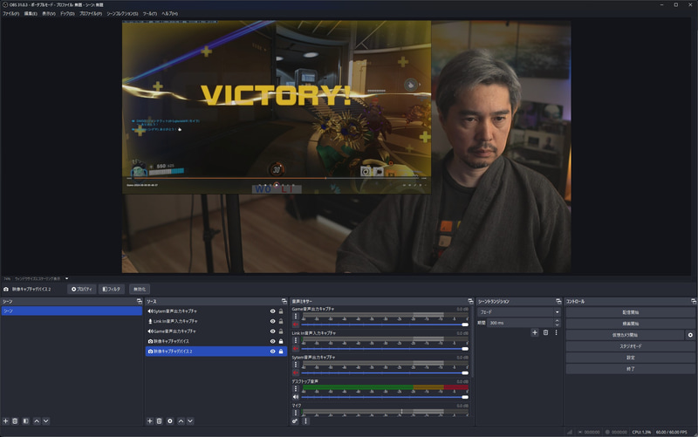Open options menu for Game音声出力キャプチャ mixer
698x437 pixels.
[296, 317]
